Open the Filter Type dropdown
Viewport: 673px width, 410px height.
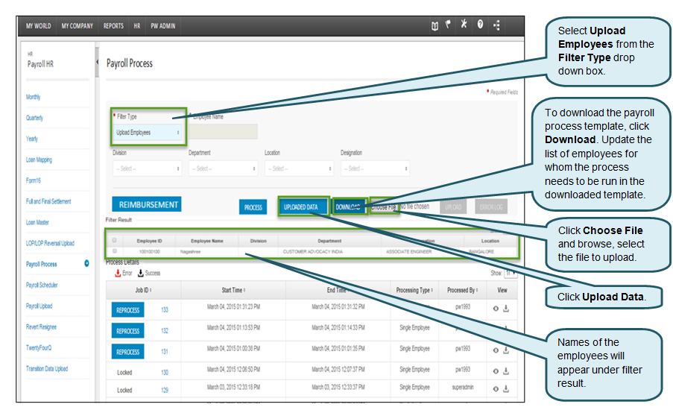148,133
